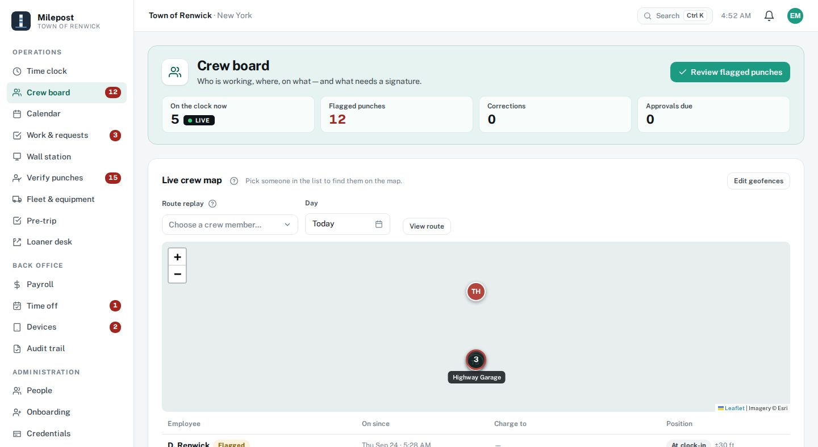Show the Route replay help icon
818x447 pixels.
click(x=212, y=204)
